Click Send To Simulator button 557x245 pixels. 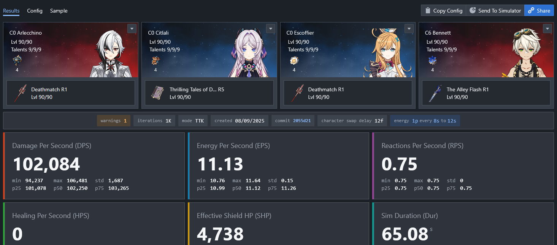point(495,11)
